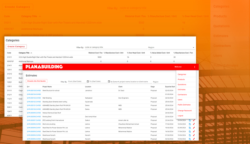The height and width of the screenshot is (144, 250).
Task: Choose Public Estimates from the dropdown menu
Action: click(x=184, y=105)
